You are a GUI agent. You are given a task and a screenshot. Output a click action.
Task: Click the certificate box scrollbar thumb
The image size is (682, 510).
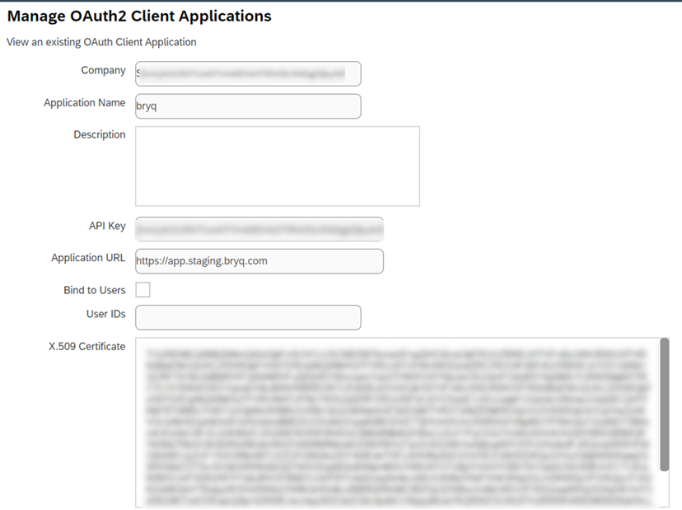[x=664, y=404]
